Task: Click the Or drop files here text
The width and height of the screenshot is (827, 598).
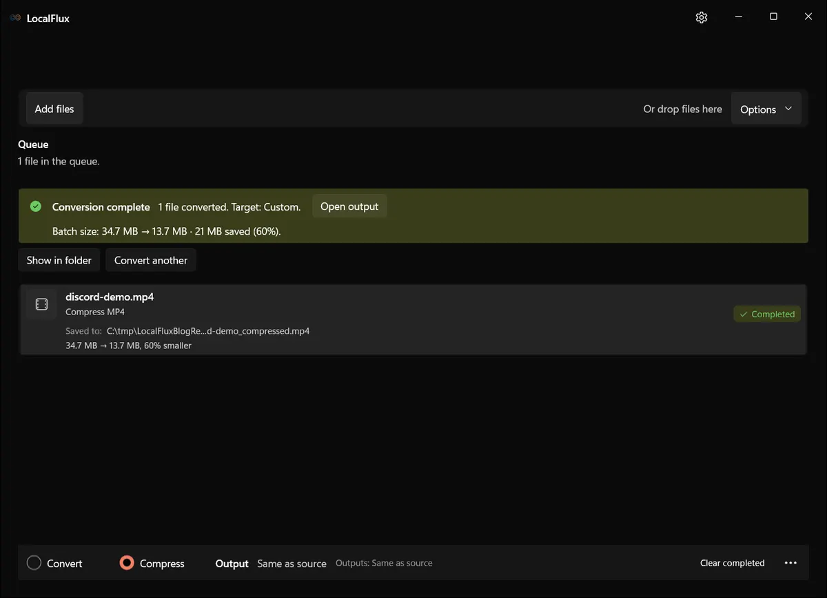Action: click(683, 109)
